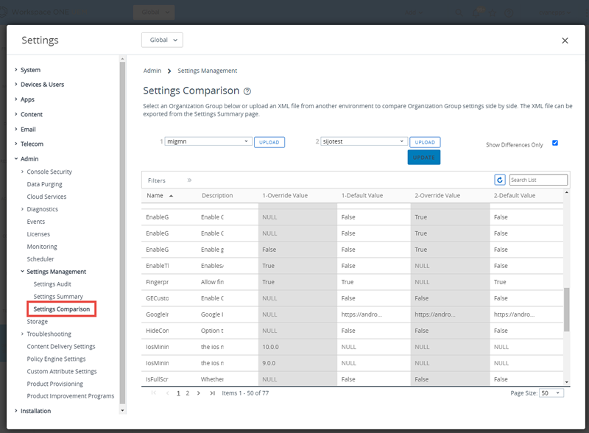
Task: Click the table vertical scrollbar thumb
Action: coord(566,309)
